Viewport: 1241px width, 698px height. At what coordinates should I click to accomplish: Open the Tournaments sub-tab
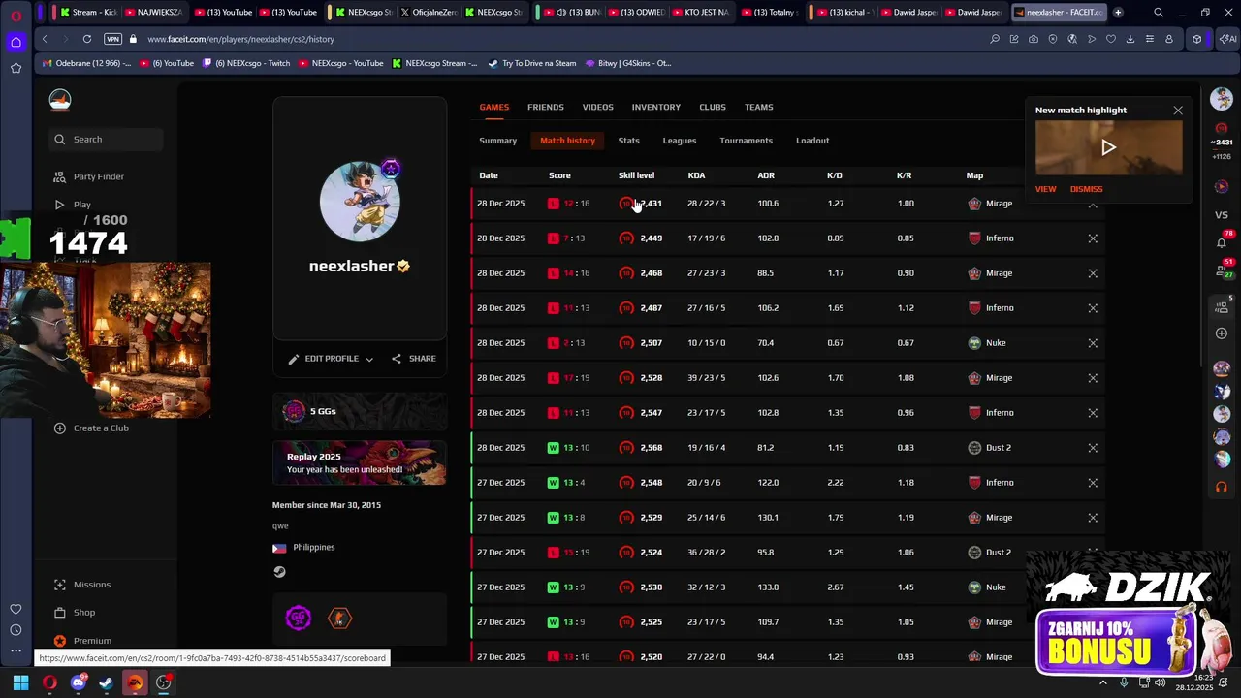746,141
